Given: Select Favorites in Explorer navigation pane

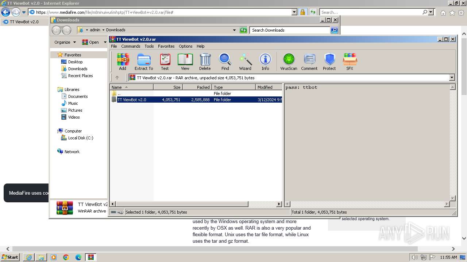Looking at the screenshot, I should 73,55.
